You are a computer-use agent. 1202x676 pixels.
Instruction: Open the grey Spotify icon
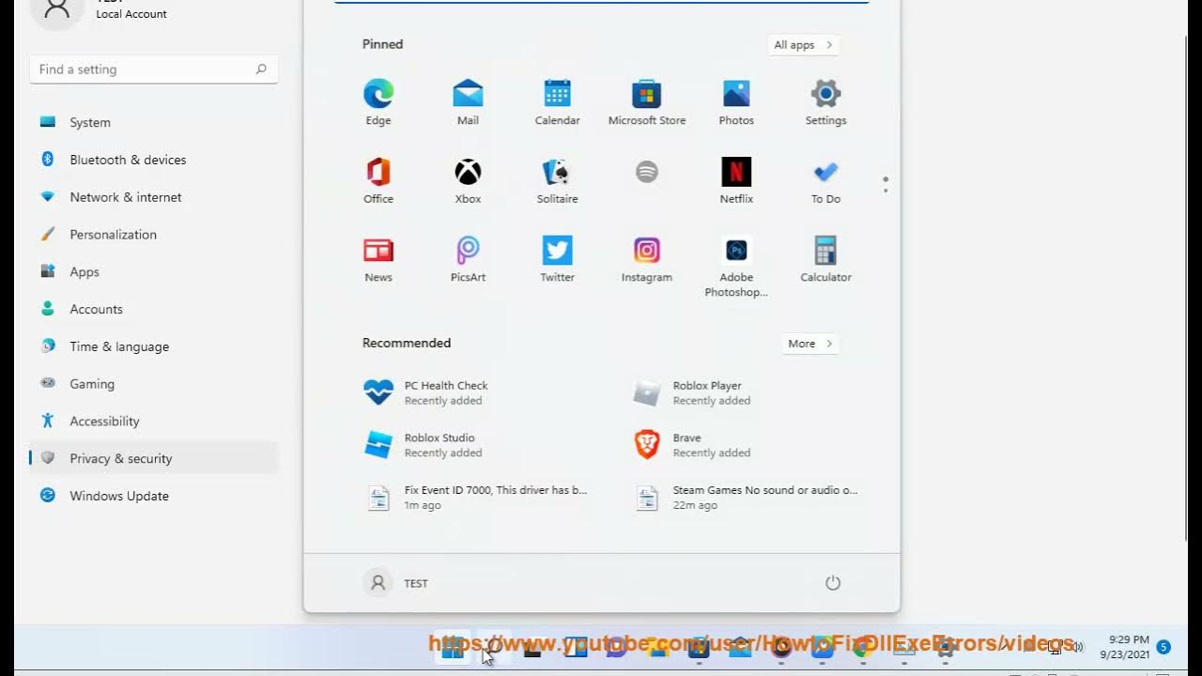pyautogui.click(x=647, y=172)
